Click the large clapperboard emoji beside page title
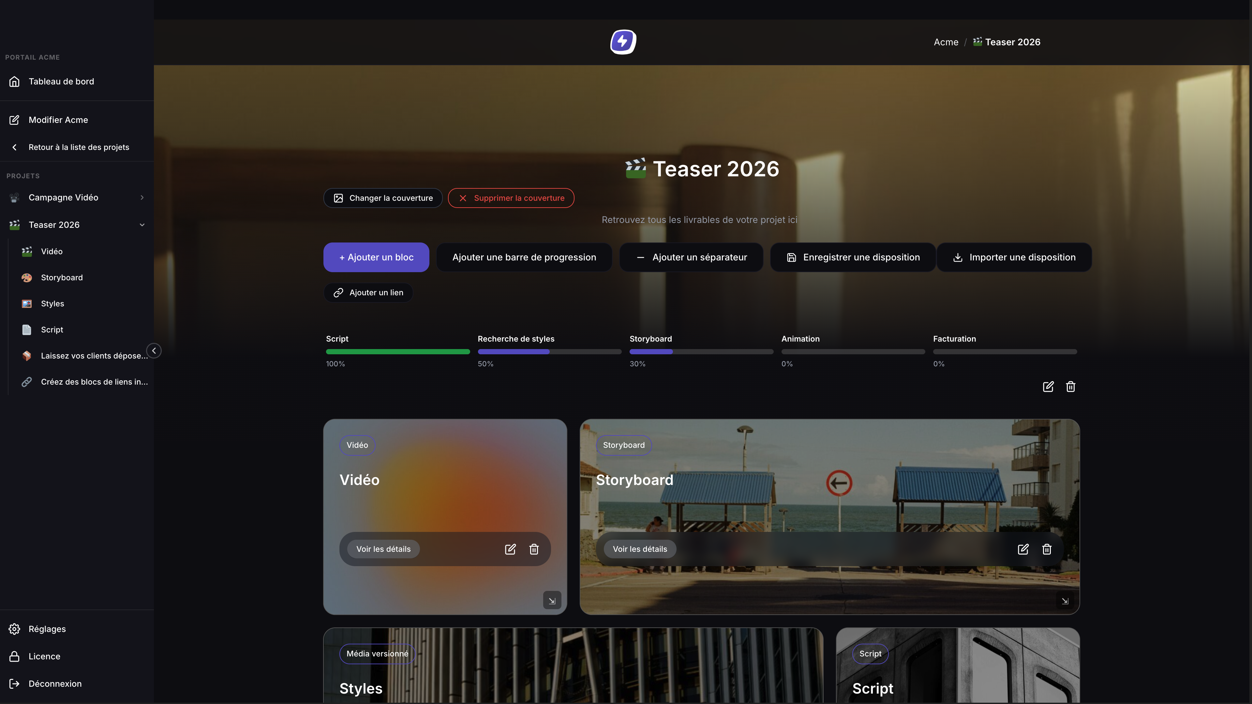The image size is (1252, 704). (x=636, y=168)
